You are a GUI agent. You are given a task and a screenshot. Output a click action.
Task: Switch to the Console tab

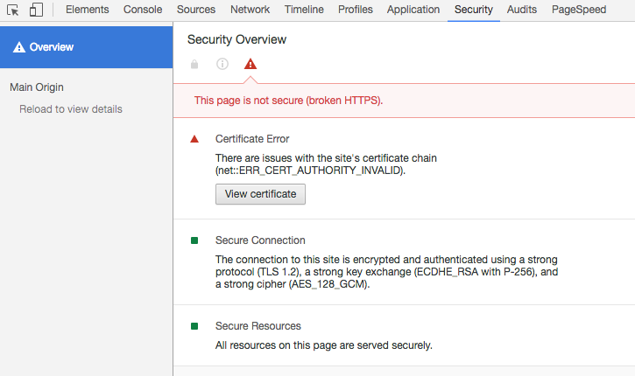click(143, 10)
